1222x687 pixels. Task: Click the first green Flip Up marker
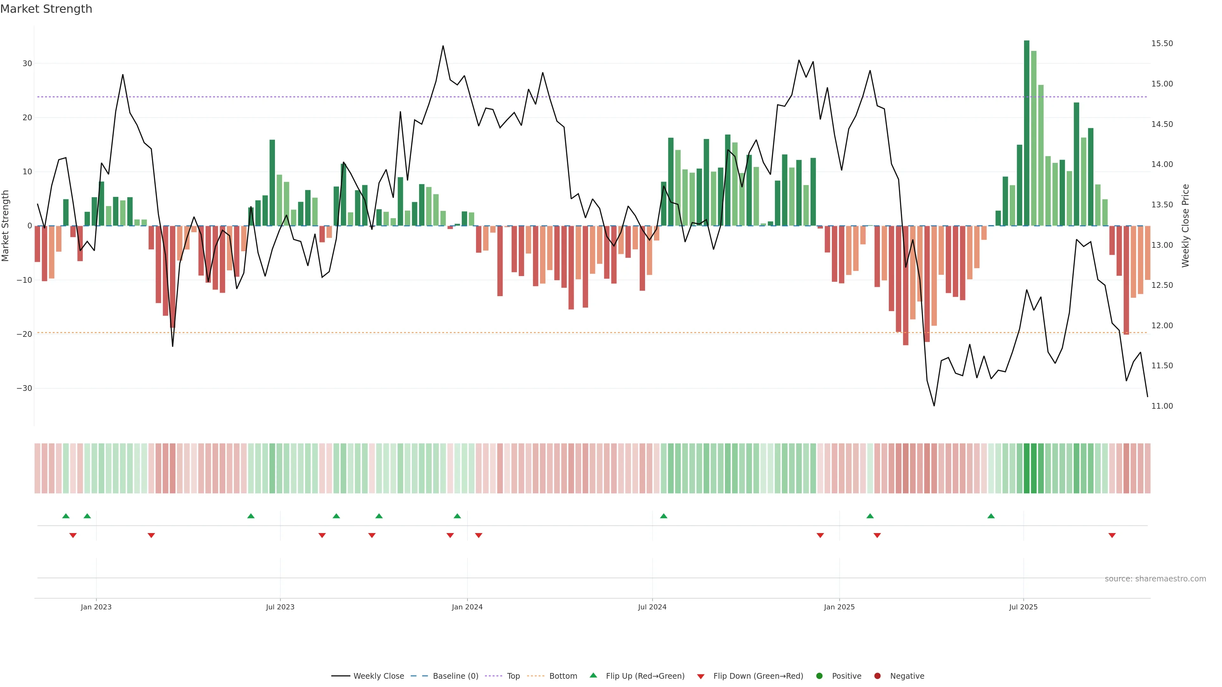point(66,516)
